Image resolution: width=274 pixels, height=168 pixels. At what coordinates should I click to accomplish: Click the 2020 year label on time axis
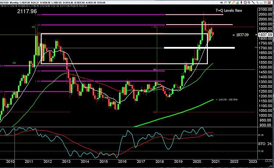(x=197, y=161)
